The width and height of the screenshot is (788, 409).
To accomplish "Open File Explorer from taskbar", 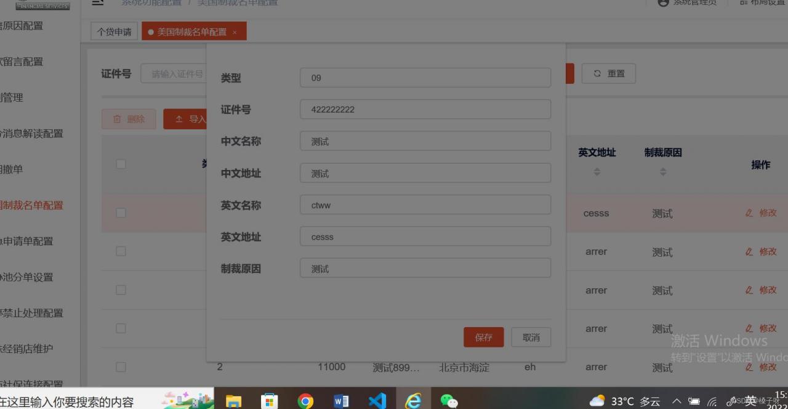I will click(x=233, y=401).
